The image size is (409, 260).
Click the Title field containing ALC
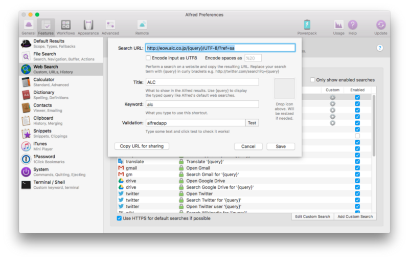202,82
